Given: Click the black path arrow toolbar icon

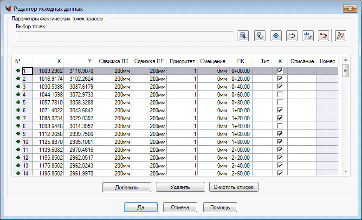Looking at the screenshot, I should point(292,36).
